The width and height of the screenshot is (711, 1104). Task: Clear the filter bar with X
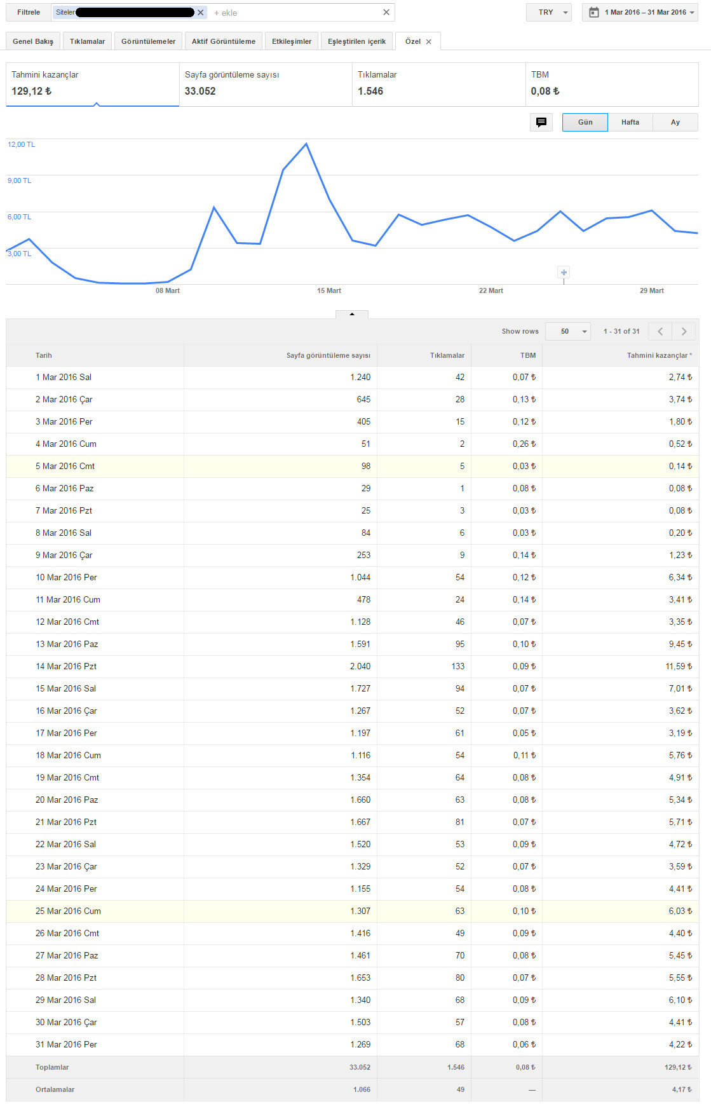(x=386, y=12)
